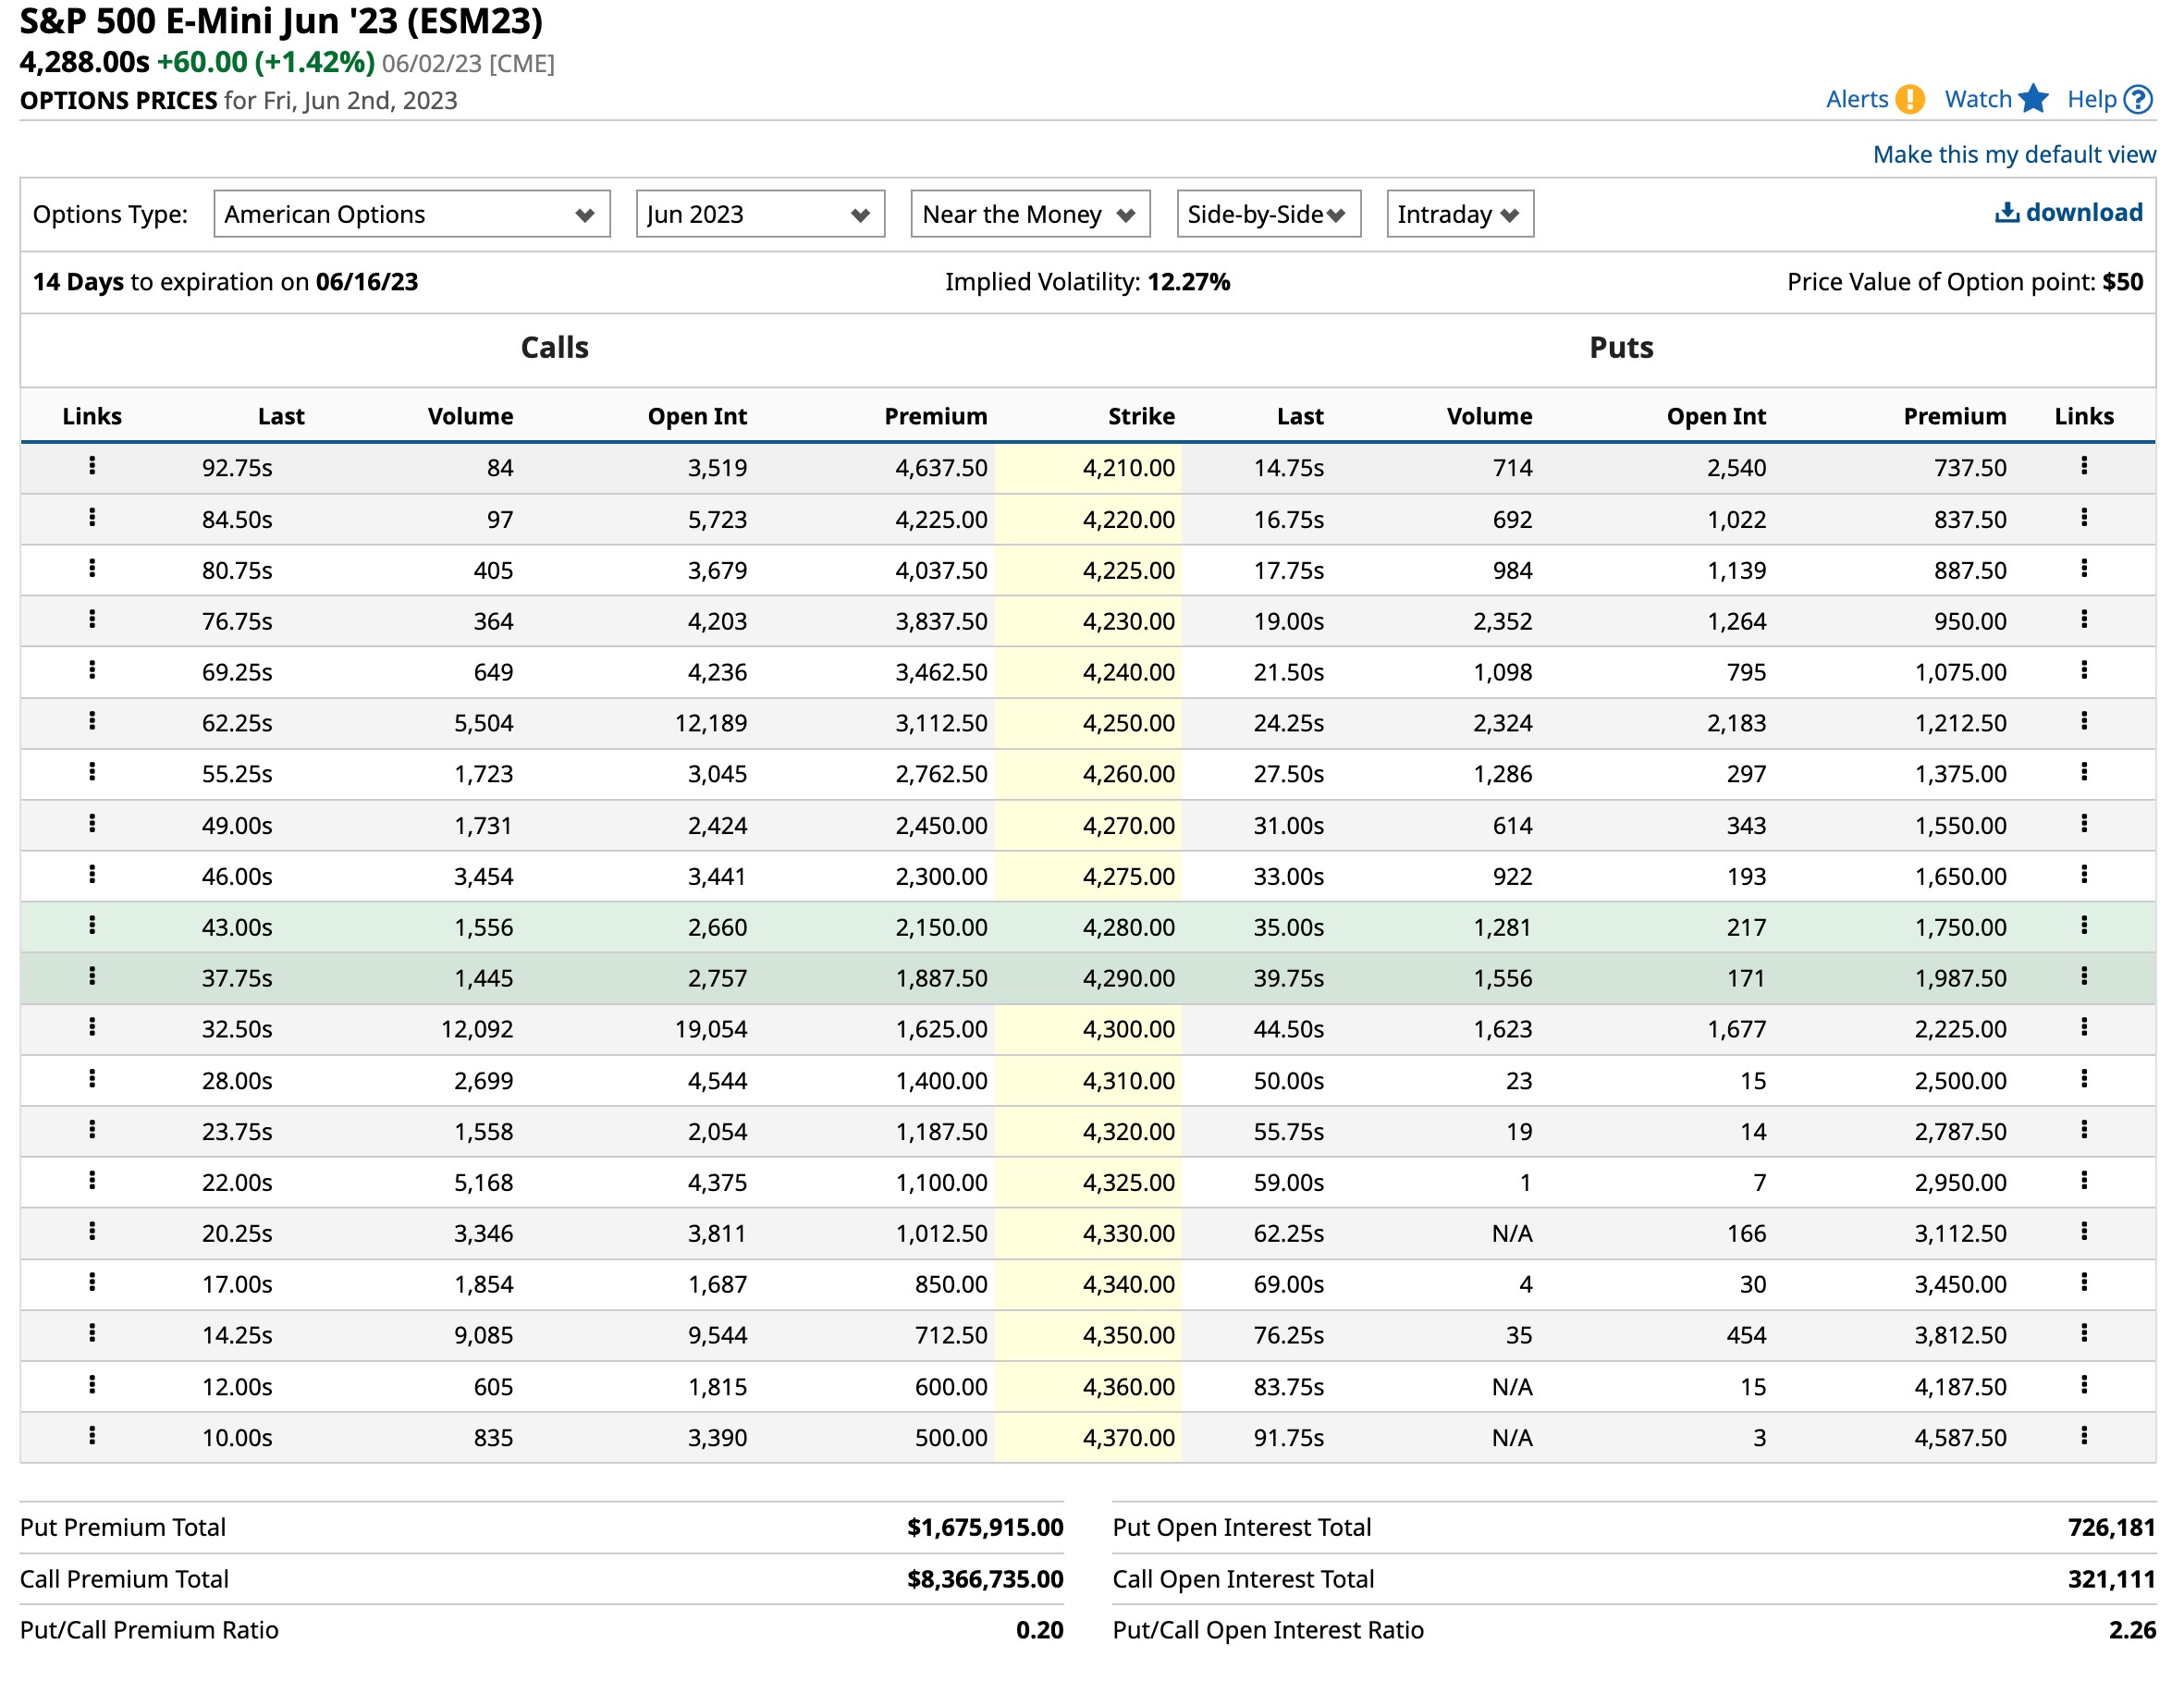2184x1681 pixels.
Task: Open calls links menu for strike 4,280.00
Action: coord(92,925)
